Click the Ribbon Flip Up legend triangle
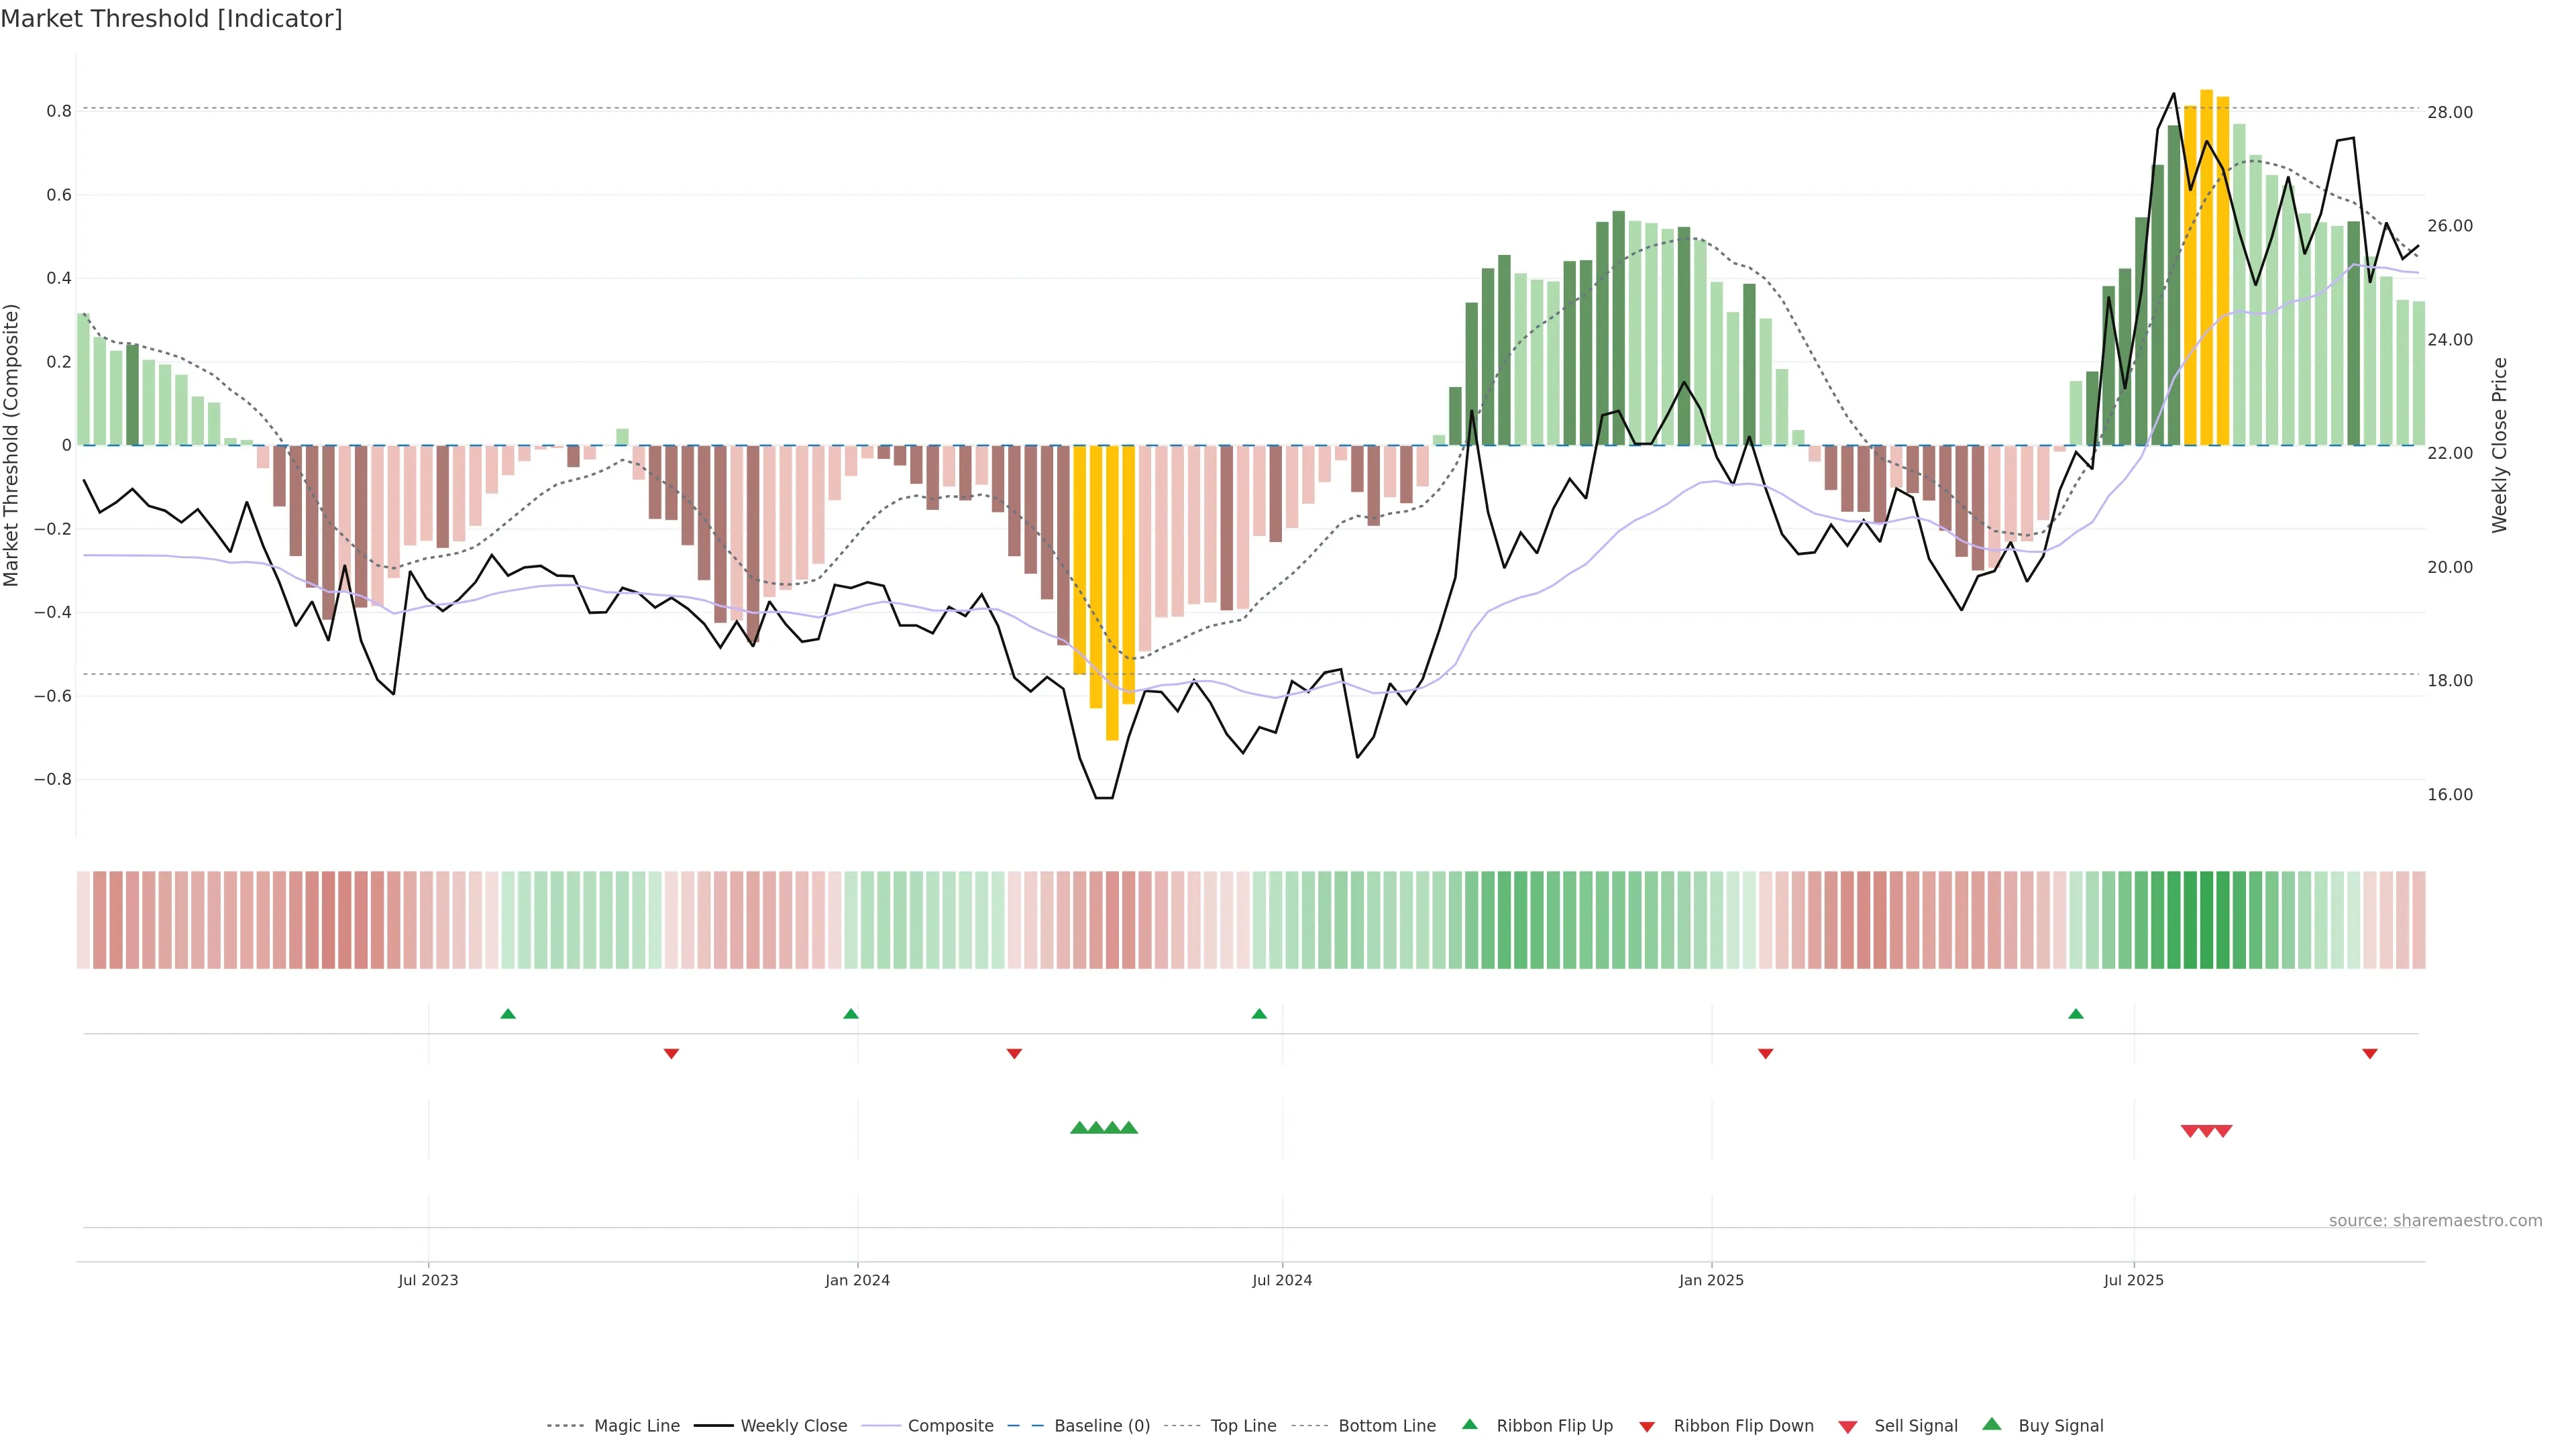Viewport: 2576px width, 1449px height. pyautogui.click(x=1469, y=1424)
